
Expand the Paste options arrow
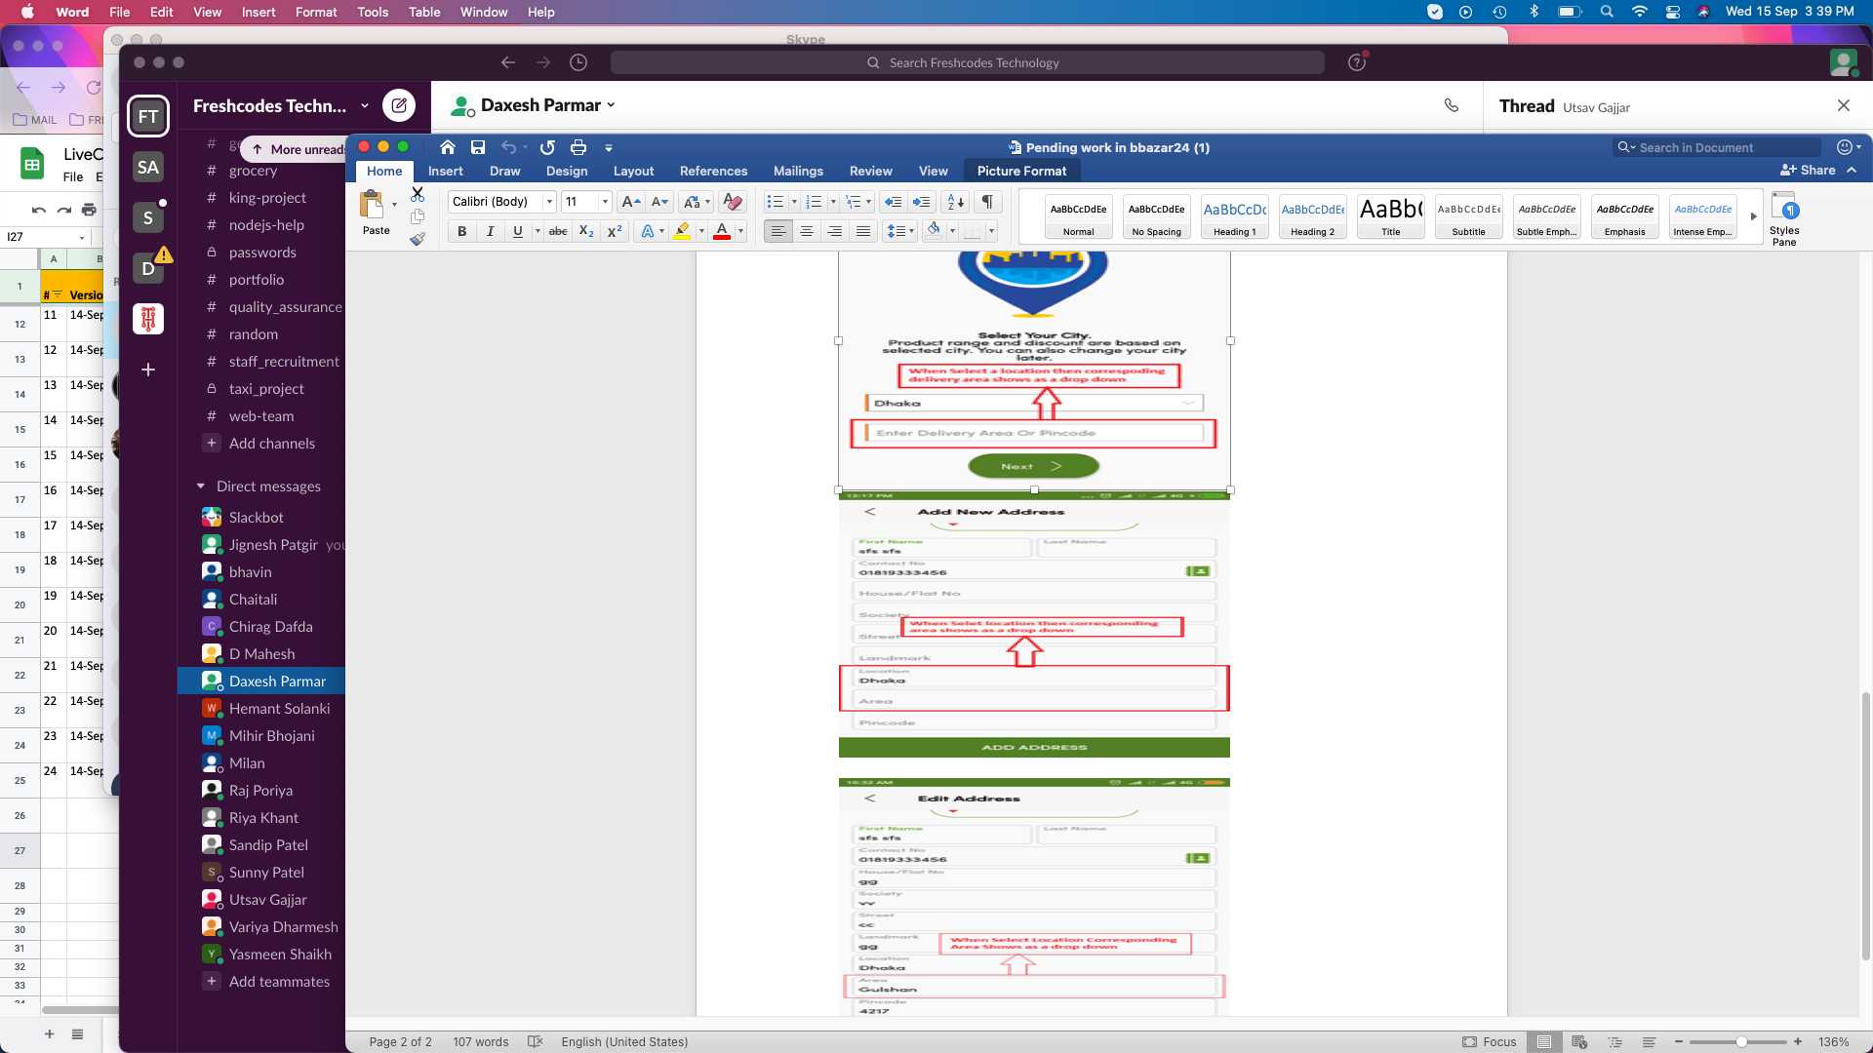click(394, 205)
